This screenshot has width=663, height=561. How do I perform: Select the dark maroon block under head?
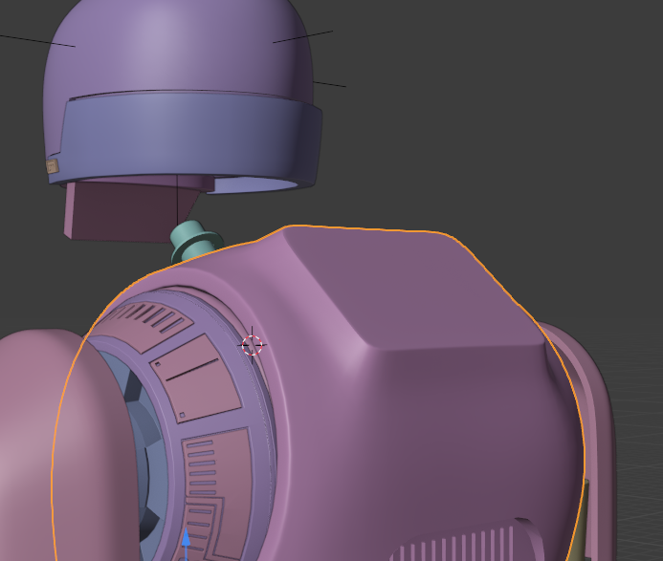[x=127, y=211]
